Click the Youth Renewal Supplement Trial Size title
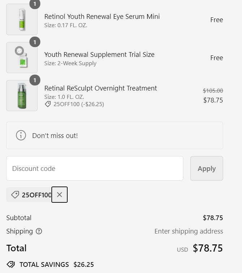Screen dimensions: 242x273 pyautogui.click(x=99, y=55)
